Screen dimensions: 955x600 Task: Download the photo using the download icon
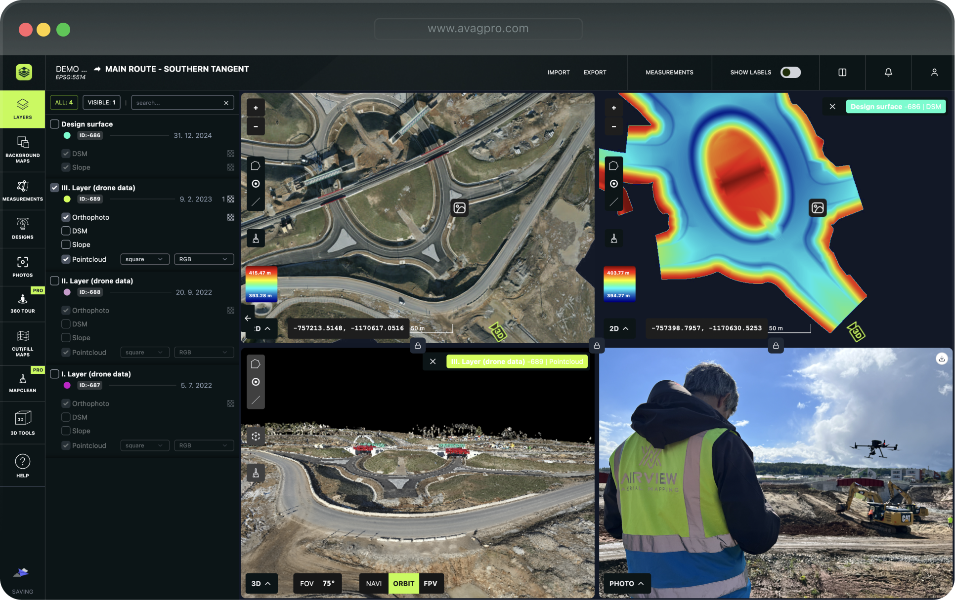tap(941, 359)
